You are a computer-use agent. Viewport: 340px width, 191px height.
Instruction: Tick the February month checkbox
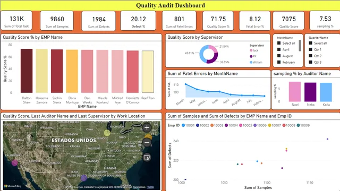pyautogui.click(x=279, y=62)
